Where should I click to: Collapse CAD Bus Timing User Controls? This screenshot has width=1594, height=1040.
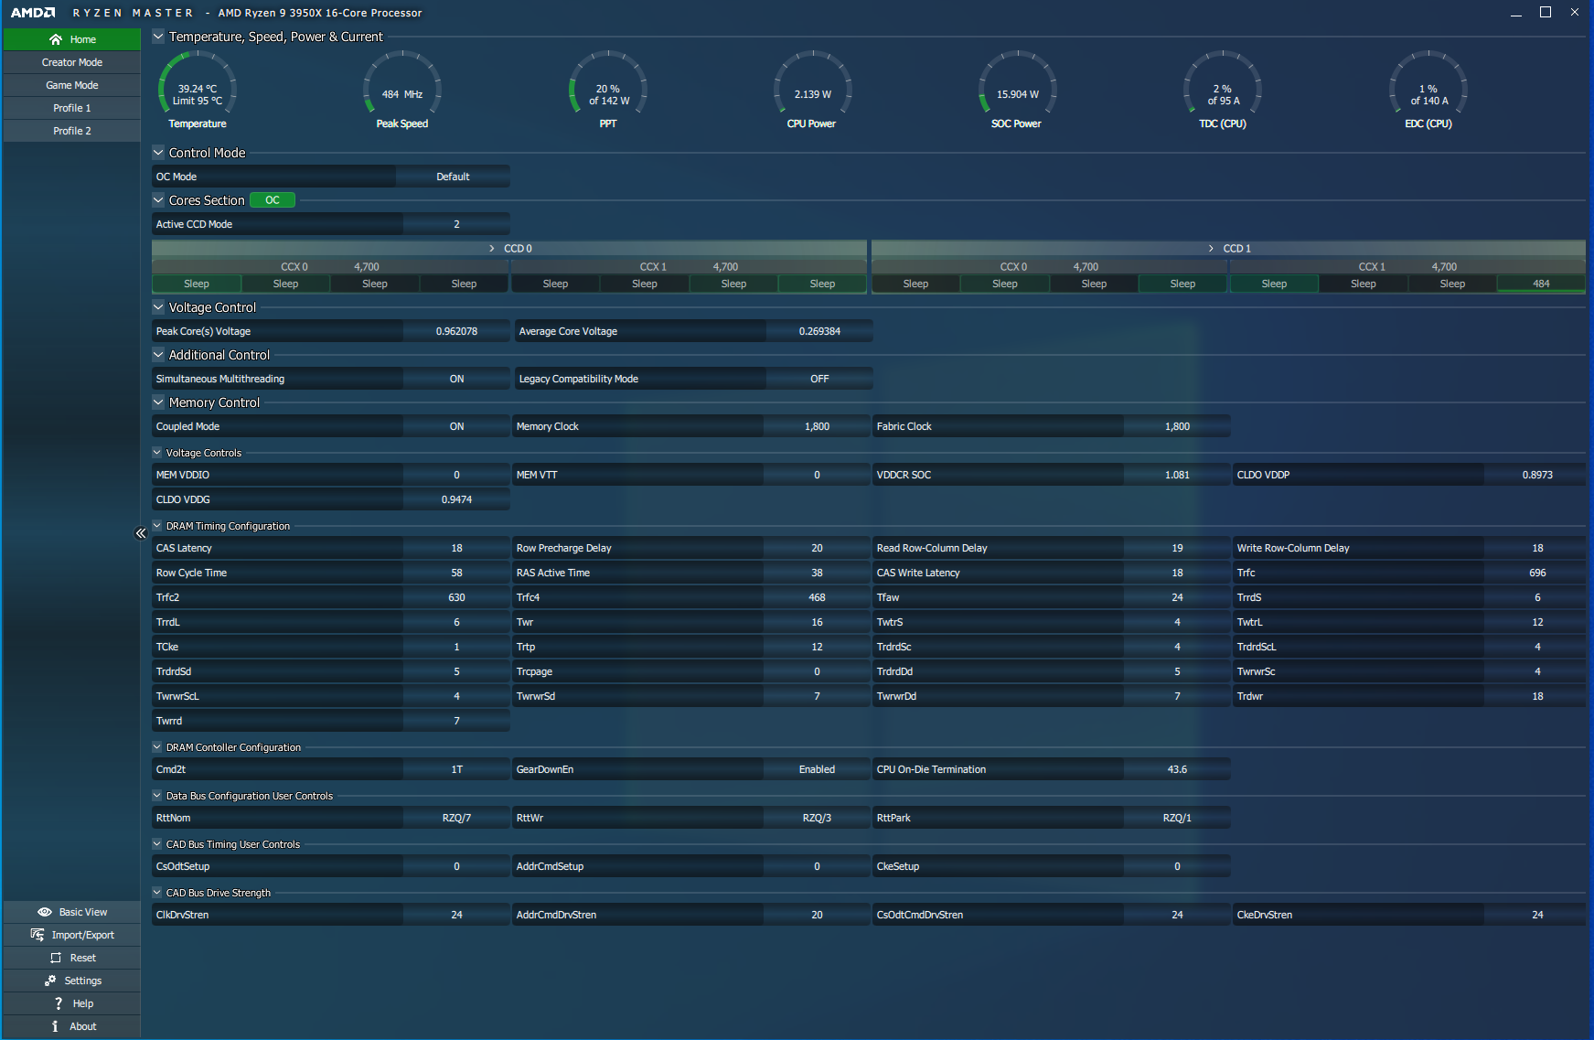point(157,844)
